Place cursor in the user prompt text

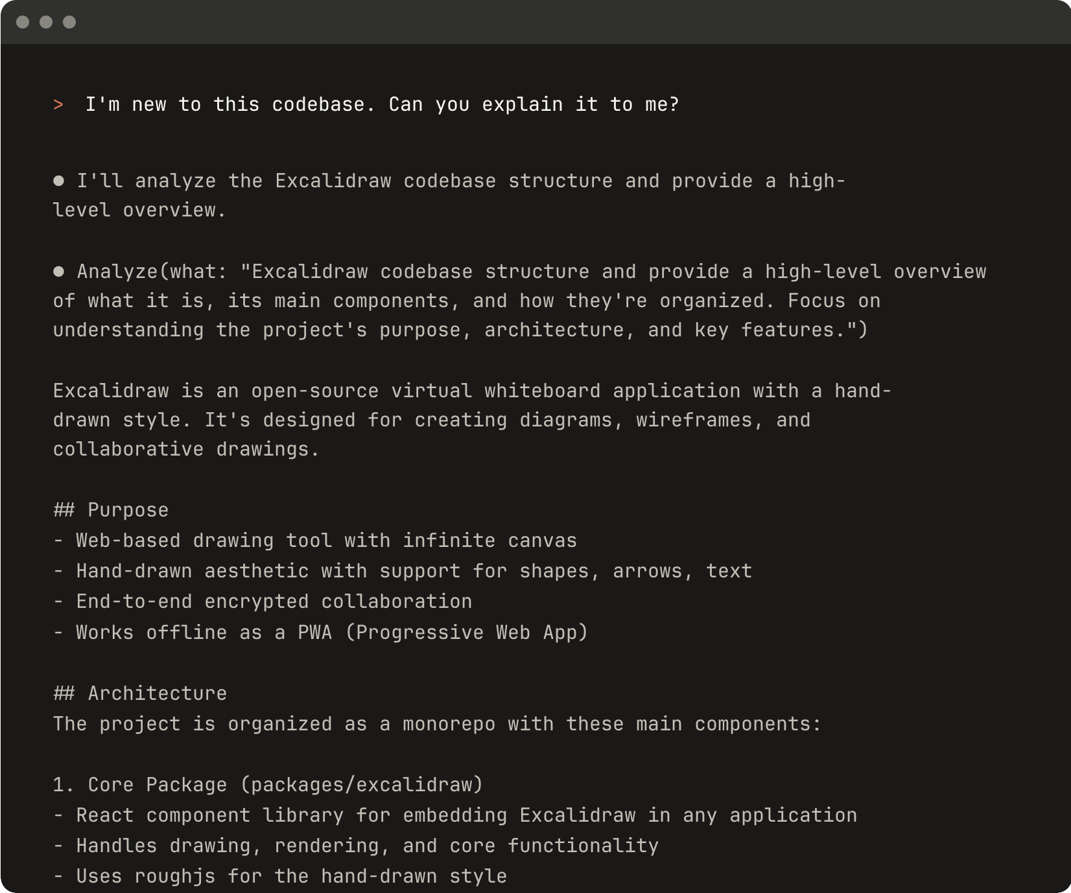382,104
